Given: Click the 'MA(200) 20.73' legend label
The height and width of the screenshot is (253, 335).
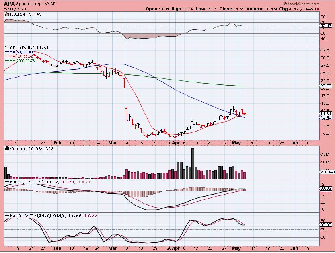Looking at the screenshot, I should tap(22, 61).
